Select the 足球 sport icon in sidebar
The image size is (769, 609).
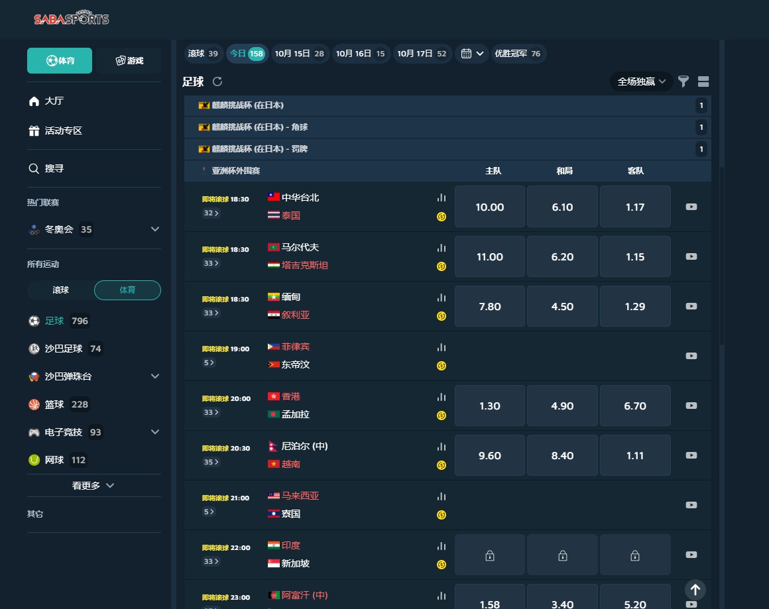coord(34,321)
